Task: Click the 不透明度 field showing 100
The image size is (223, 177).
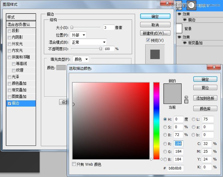Action: pyautogui.click(x=109, y=49)
